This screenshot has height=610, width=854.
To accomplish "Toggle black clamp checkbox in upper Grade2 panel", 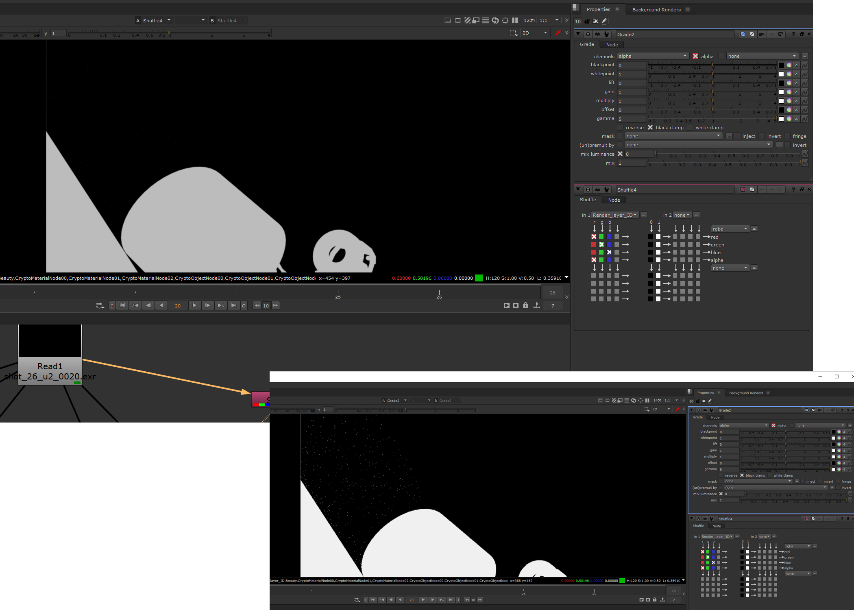I will point(650,128).
